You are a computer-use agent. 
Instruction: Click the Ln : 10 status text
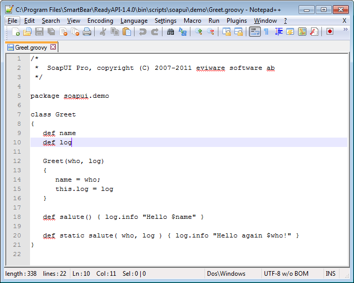[x=81, y=274]
